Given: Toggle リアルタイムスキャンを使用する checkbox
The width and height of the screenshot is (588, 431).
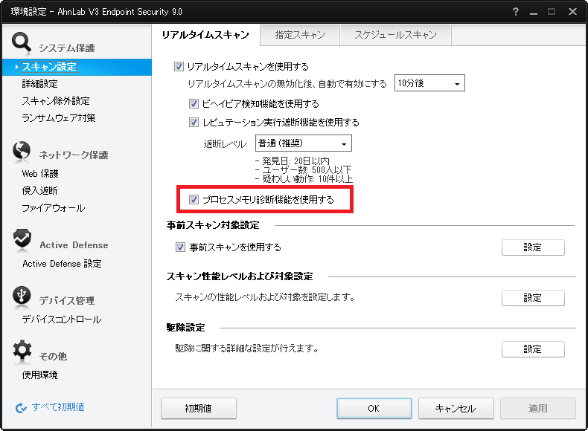Looking at the screenshot, I should pos(179,67).
